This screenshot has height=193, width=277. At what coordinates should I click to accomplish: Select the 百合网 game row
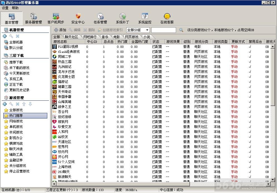click(161, 112)
